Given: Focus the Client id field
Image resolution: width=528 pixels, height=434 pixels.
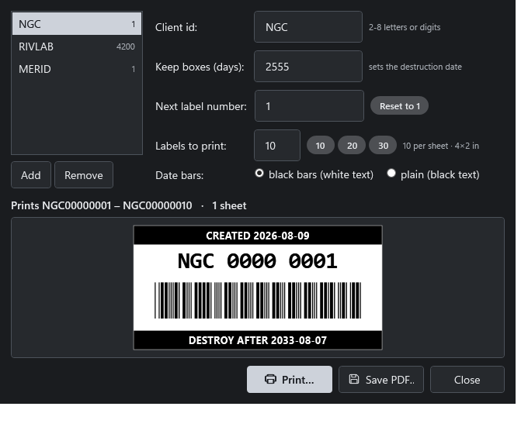Looking at the screenshot, I should click(308, 27).
